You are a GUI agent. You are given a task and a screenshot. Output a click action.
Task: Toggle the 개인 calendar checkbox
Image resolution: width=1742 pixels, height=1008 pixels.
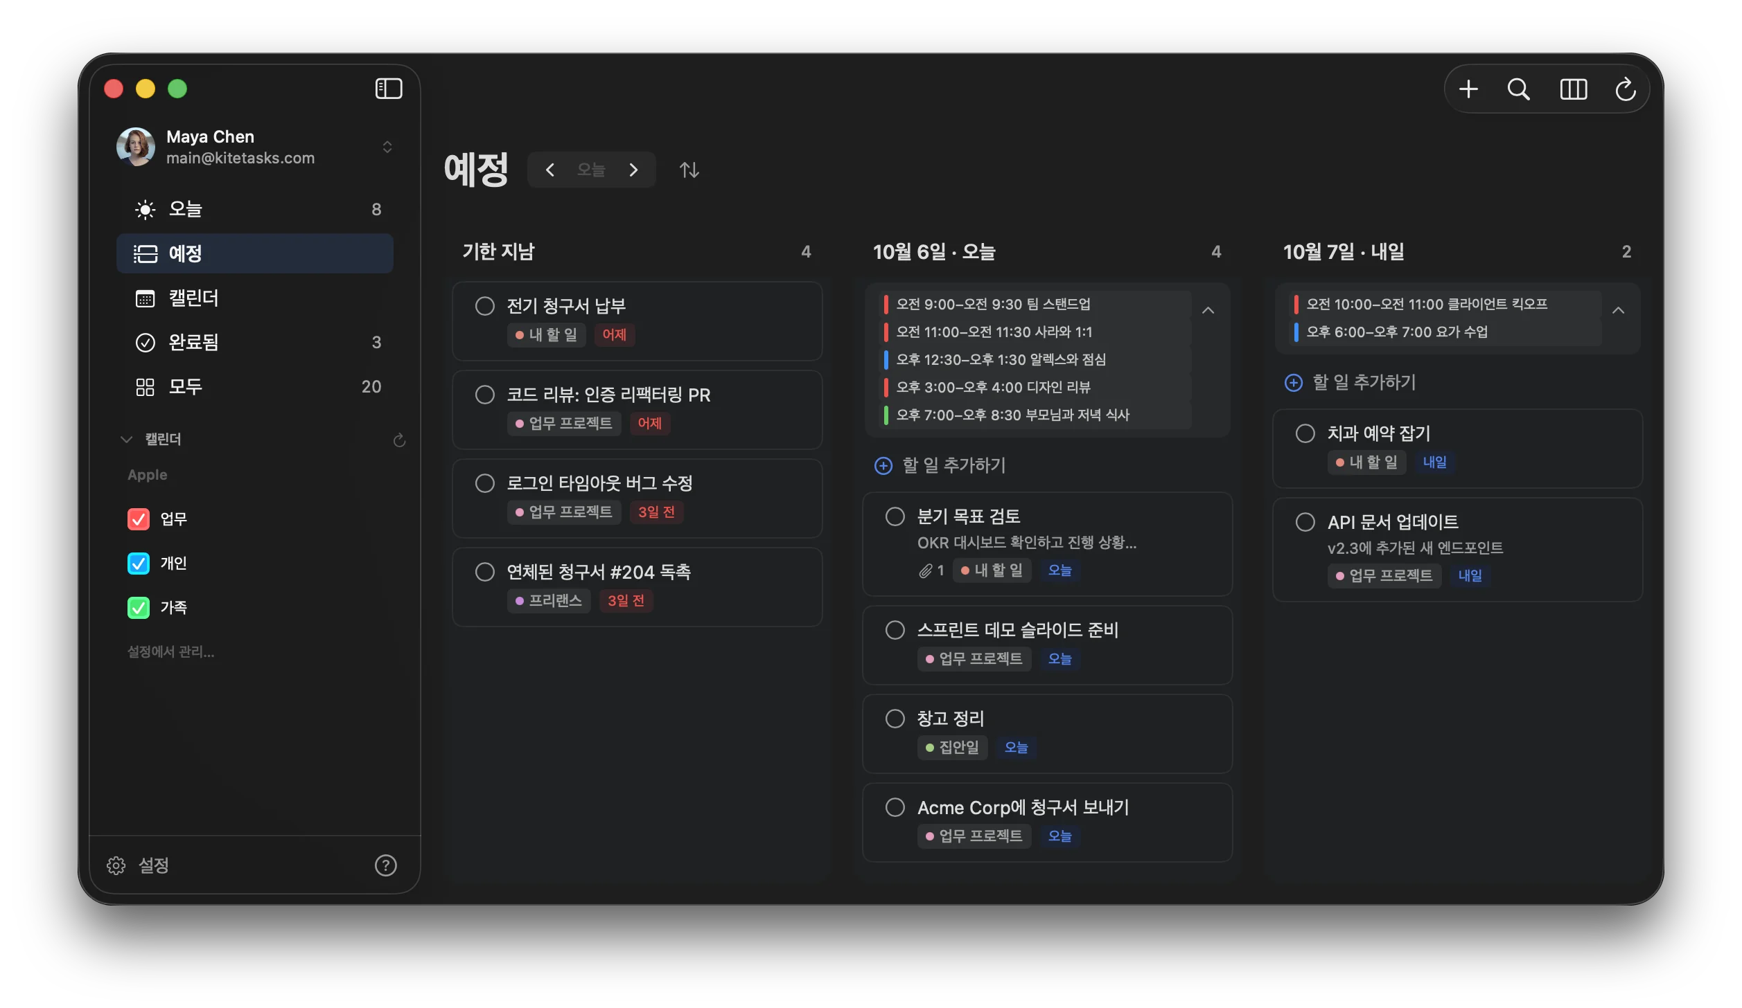(x=139, y=564)
